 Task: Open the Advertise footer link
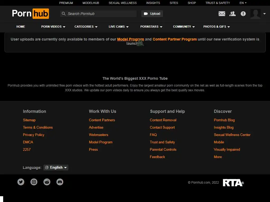96,128
